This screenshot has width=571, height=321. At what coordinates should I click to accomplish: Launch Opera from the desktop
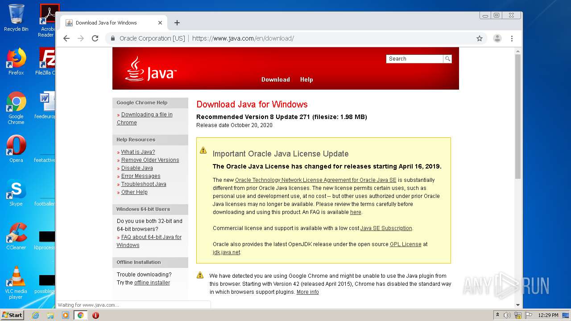pos(16,148)
